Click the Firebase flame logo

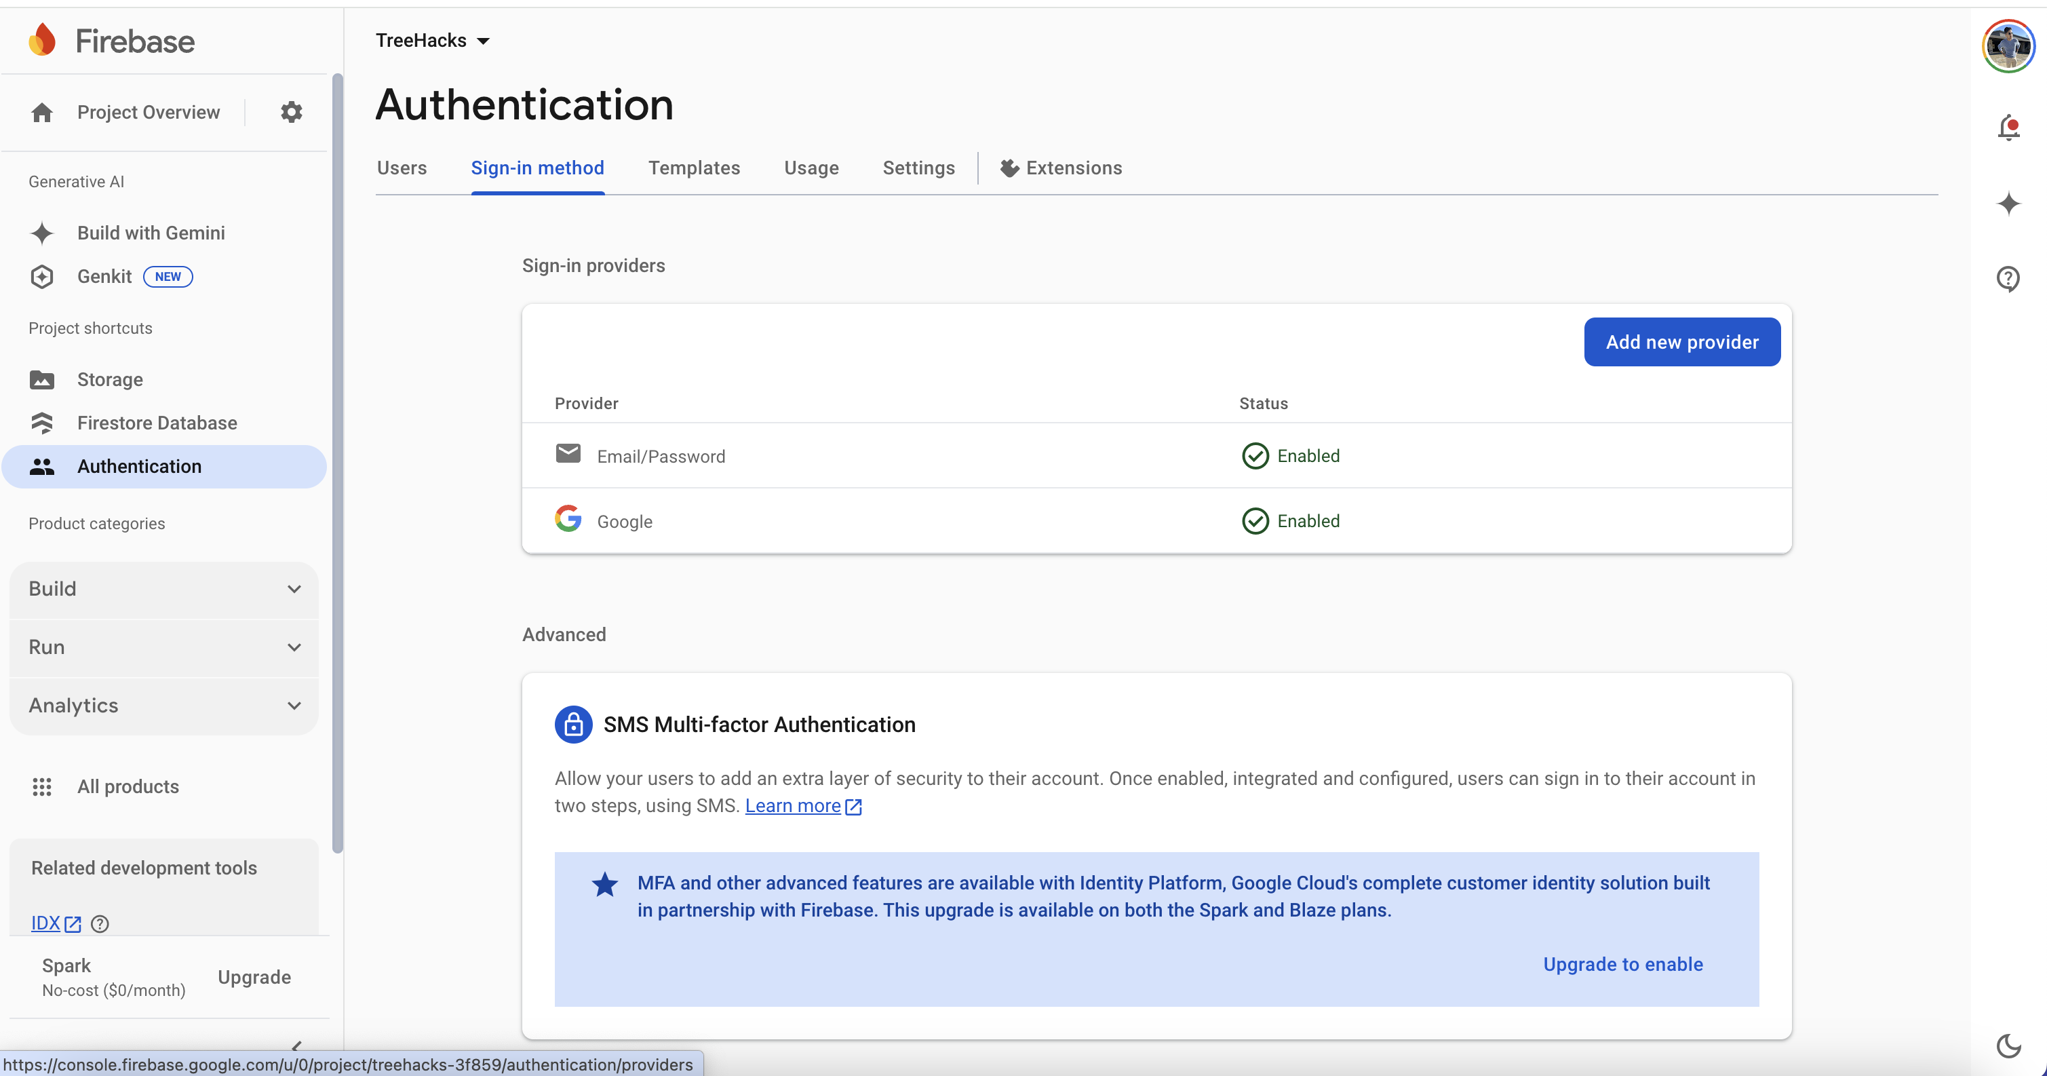[x=42, y=41]
